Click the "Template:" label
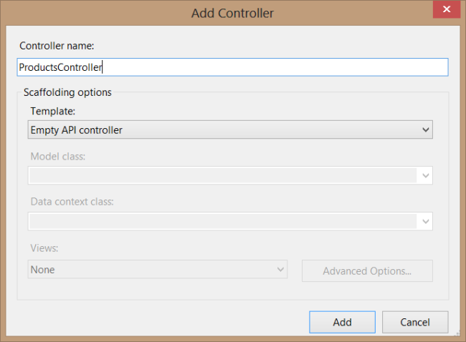Image resolution: width=466 pixels, height=342 pixels. pos(52,111)
